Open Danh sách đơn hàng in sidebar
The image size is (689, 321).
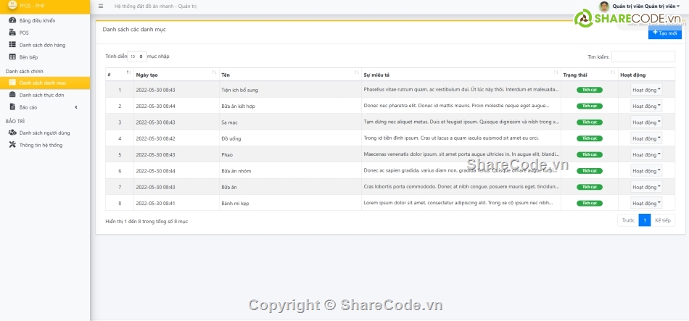tap(41, 45)
